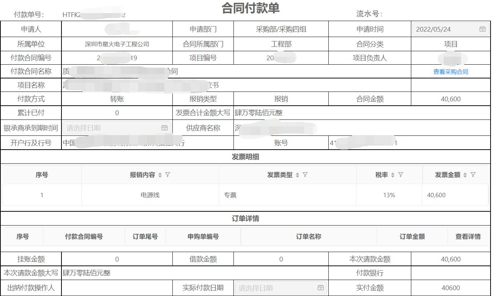The image size is (492, 296).
Task: Click 序号 header in 订单详情 table
Action: [23, 236]
